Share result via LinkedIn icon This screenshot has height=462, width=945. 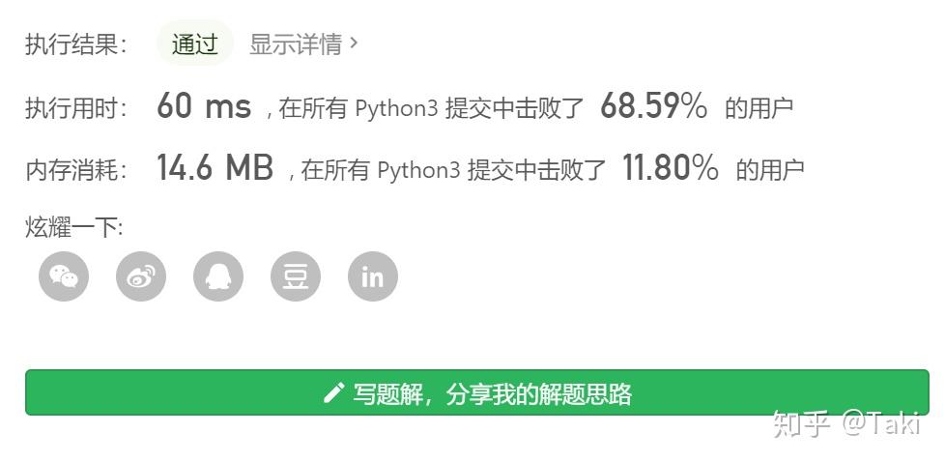(372, 276)
